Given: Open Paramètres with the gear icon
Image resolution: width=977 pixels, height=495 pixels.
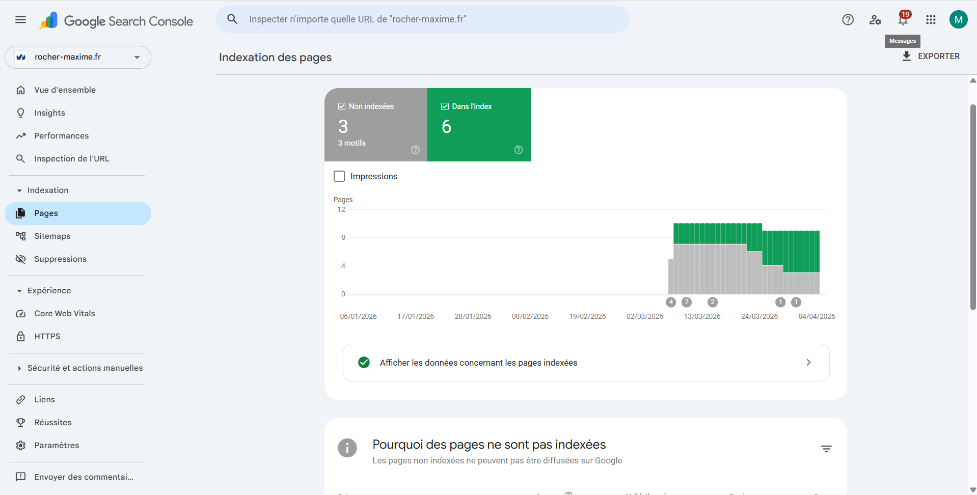Looking at the screenshot, I should [20, 445].
